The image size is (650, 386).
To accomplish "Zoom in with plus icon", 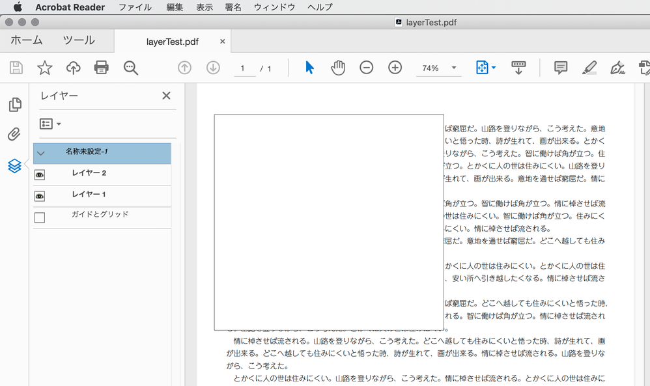I will [x=395, y=68].
